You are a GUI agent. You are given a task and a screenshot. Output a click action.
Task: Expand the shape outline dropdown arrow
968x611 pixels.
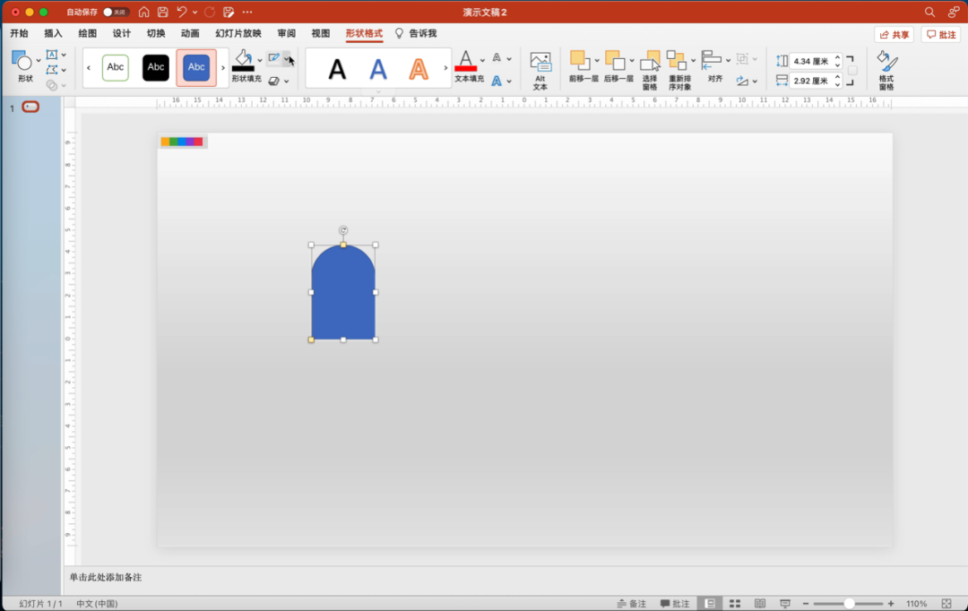click(287, 58)
